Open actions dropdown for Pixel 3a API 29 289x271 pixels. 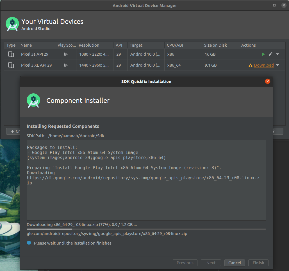point(277,54)
